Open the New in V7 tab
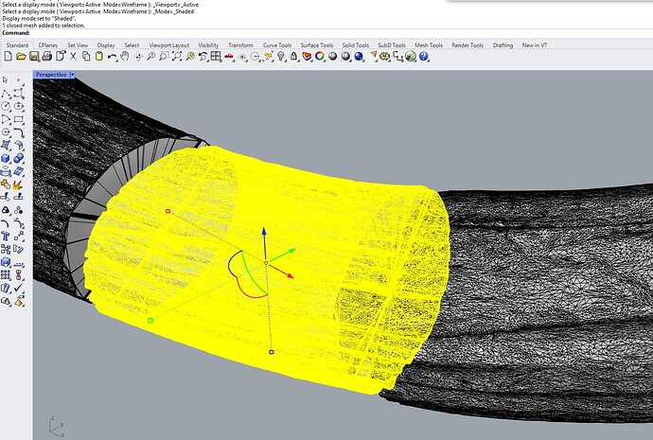This screenshot has height=440, width=653. pos(535,45)
